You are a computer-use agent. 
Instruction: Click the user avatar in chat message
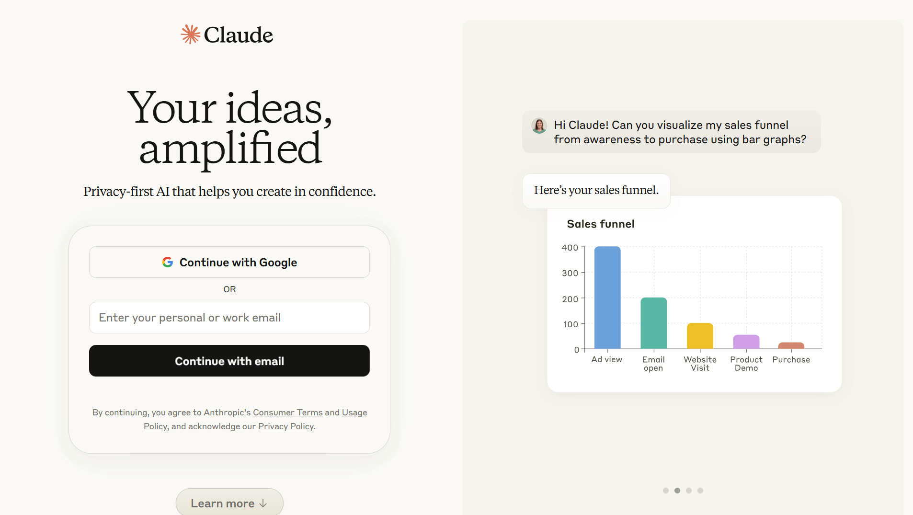[539, 126]
